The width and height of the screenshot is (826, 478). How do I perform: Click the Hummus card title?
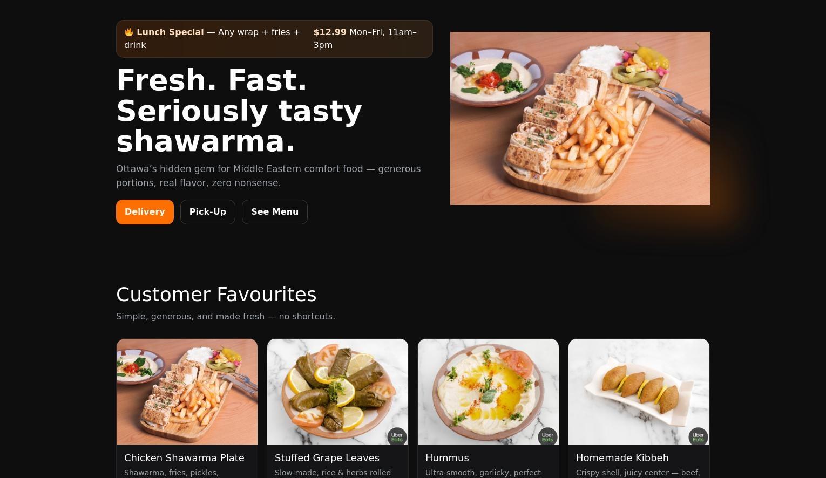447,458
